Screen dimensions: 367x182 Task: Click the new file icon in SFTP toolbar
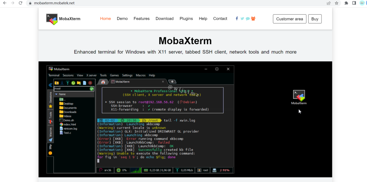coord(85,83)
